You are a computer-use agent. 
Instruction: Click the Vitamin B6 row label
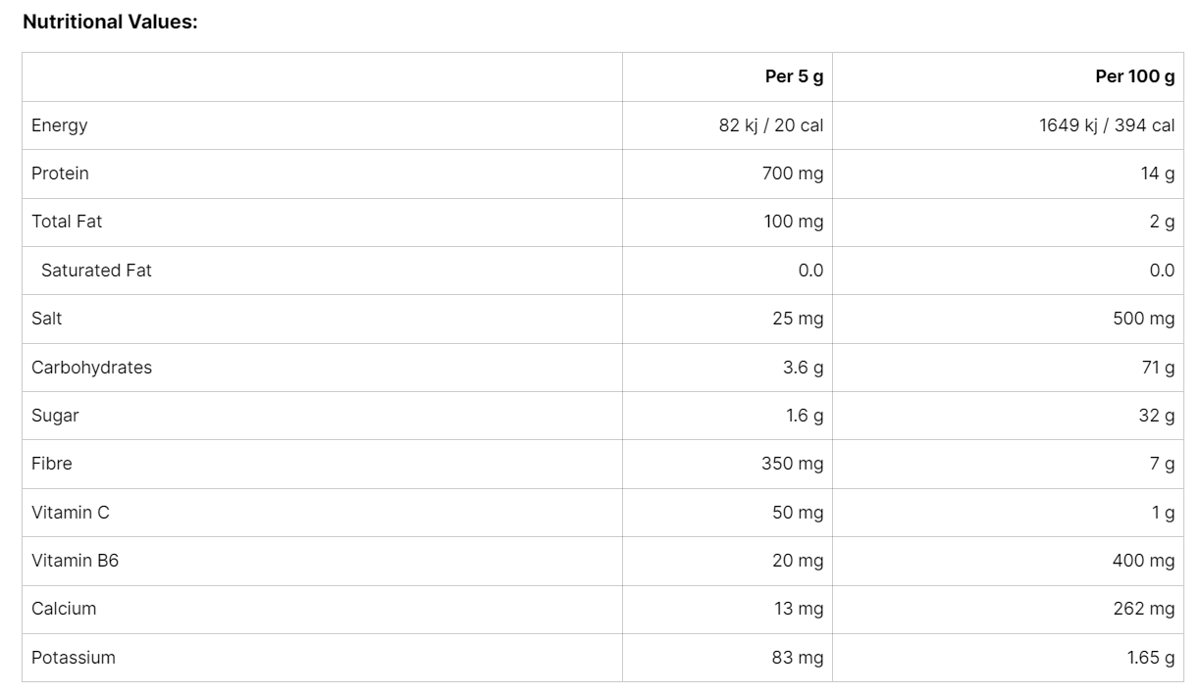75,561
